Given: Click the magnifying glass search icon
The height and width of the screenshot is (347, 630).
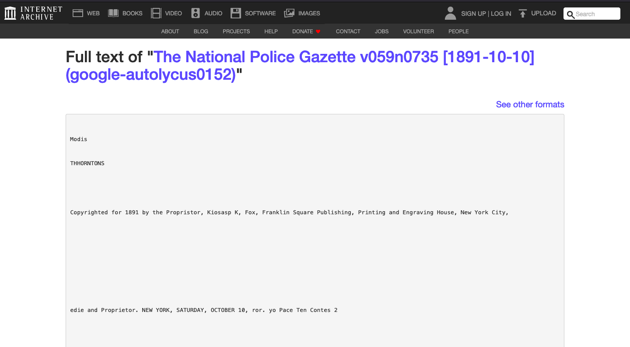Looking at the screenshot, I should click(570, 14).
